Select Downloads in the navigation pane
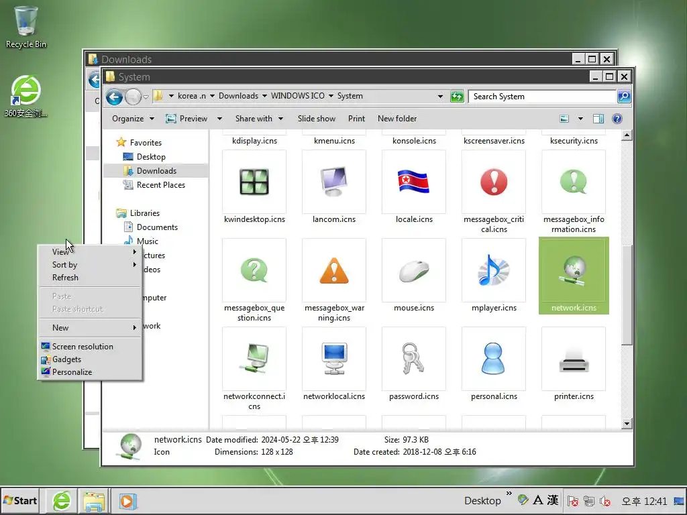 click(156, 171)
